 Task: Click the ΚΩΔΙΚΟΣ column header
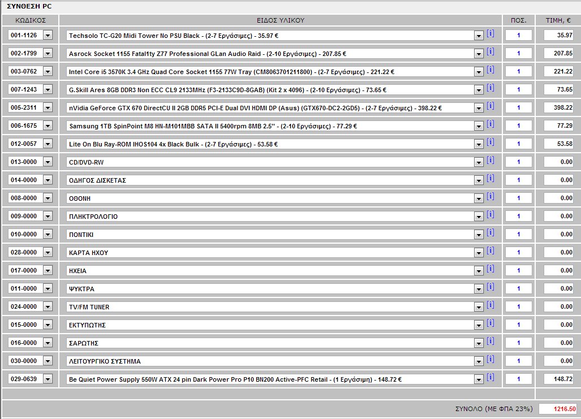31,20
